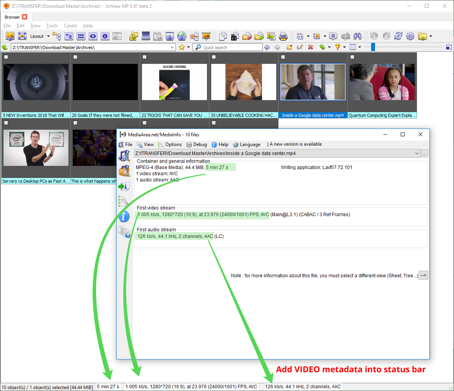454x391 pixels.
Task: Open the search binoculars icon
Action: click(x=358, y=36)
